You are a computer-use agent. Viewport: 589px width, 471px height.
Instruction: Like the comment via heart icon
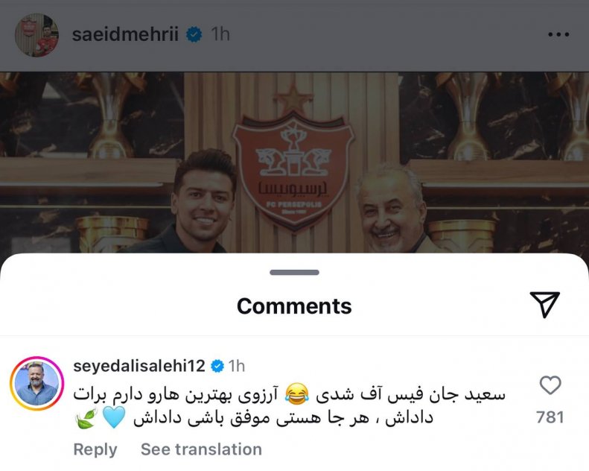coord(550,385)
